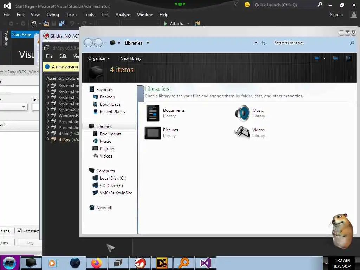Open Visual Studio File menu
Screen dimensions: 360x270
pyautogui.click(x=7, y=15)
